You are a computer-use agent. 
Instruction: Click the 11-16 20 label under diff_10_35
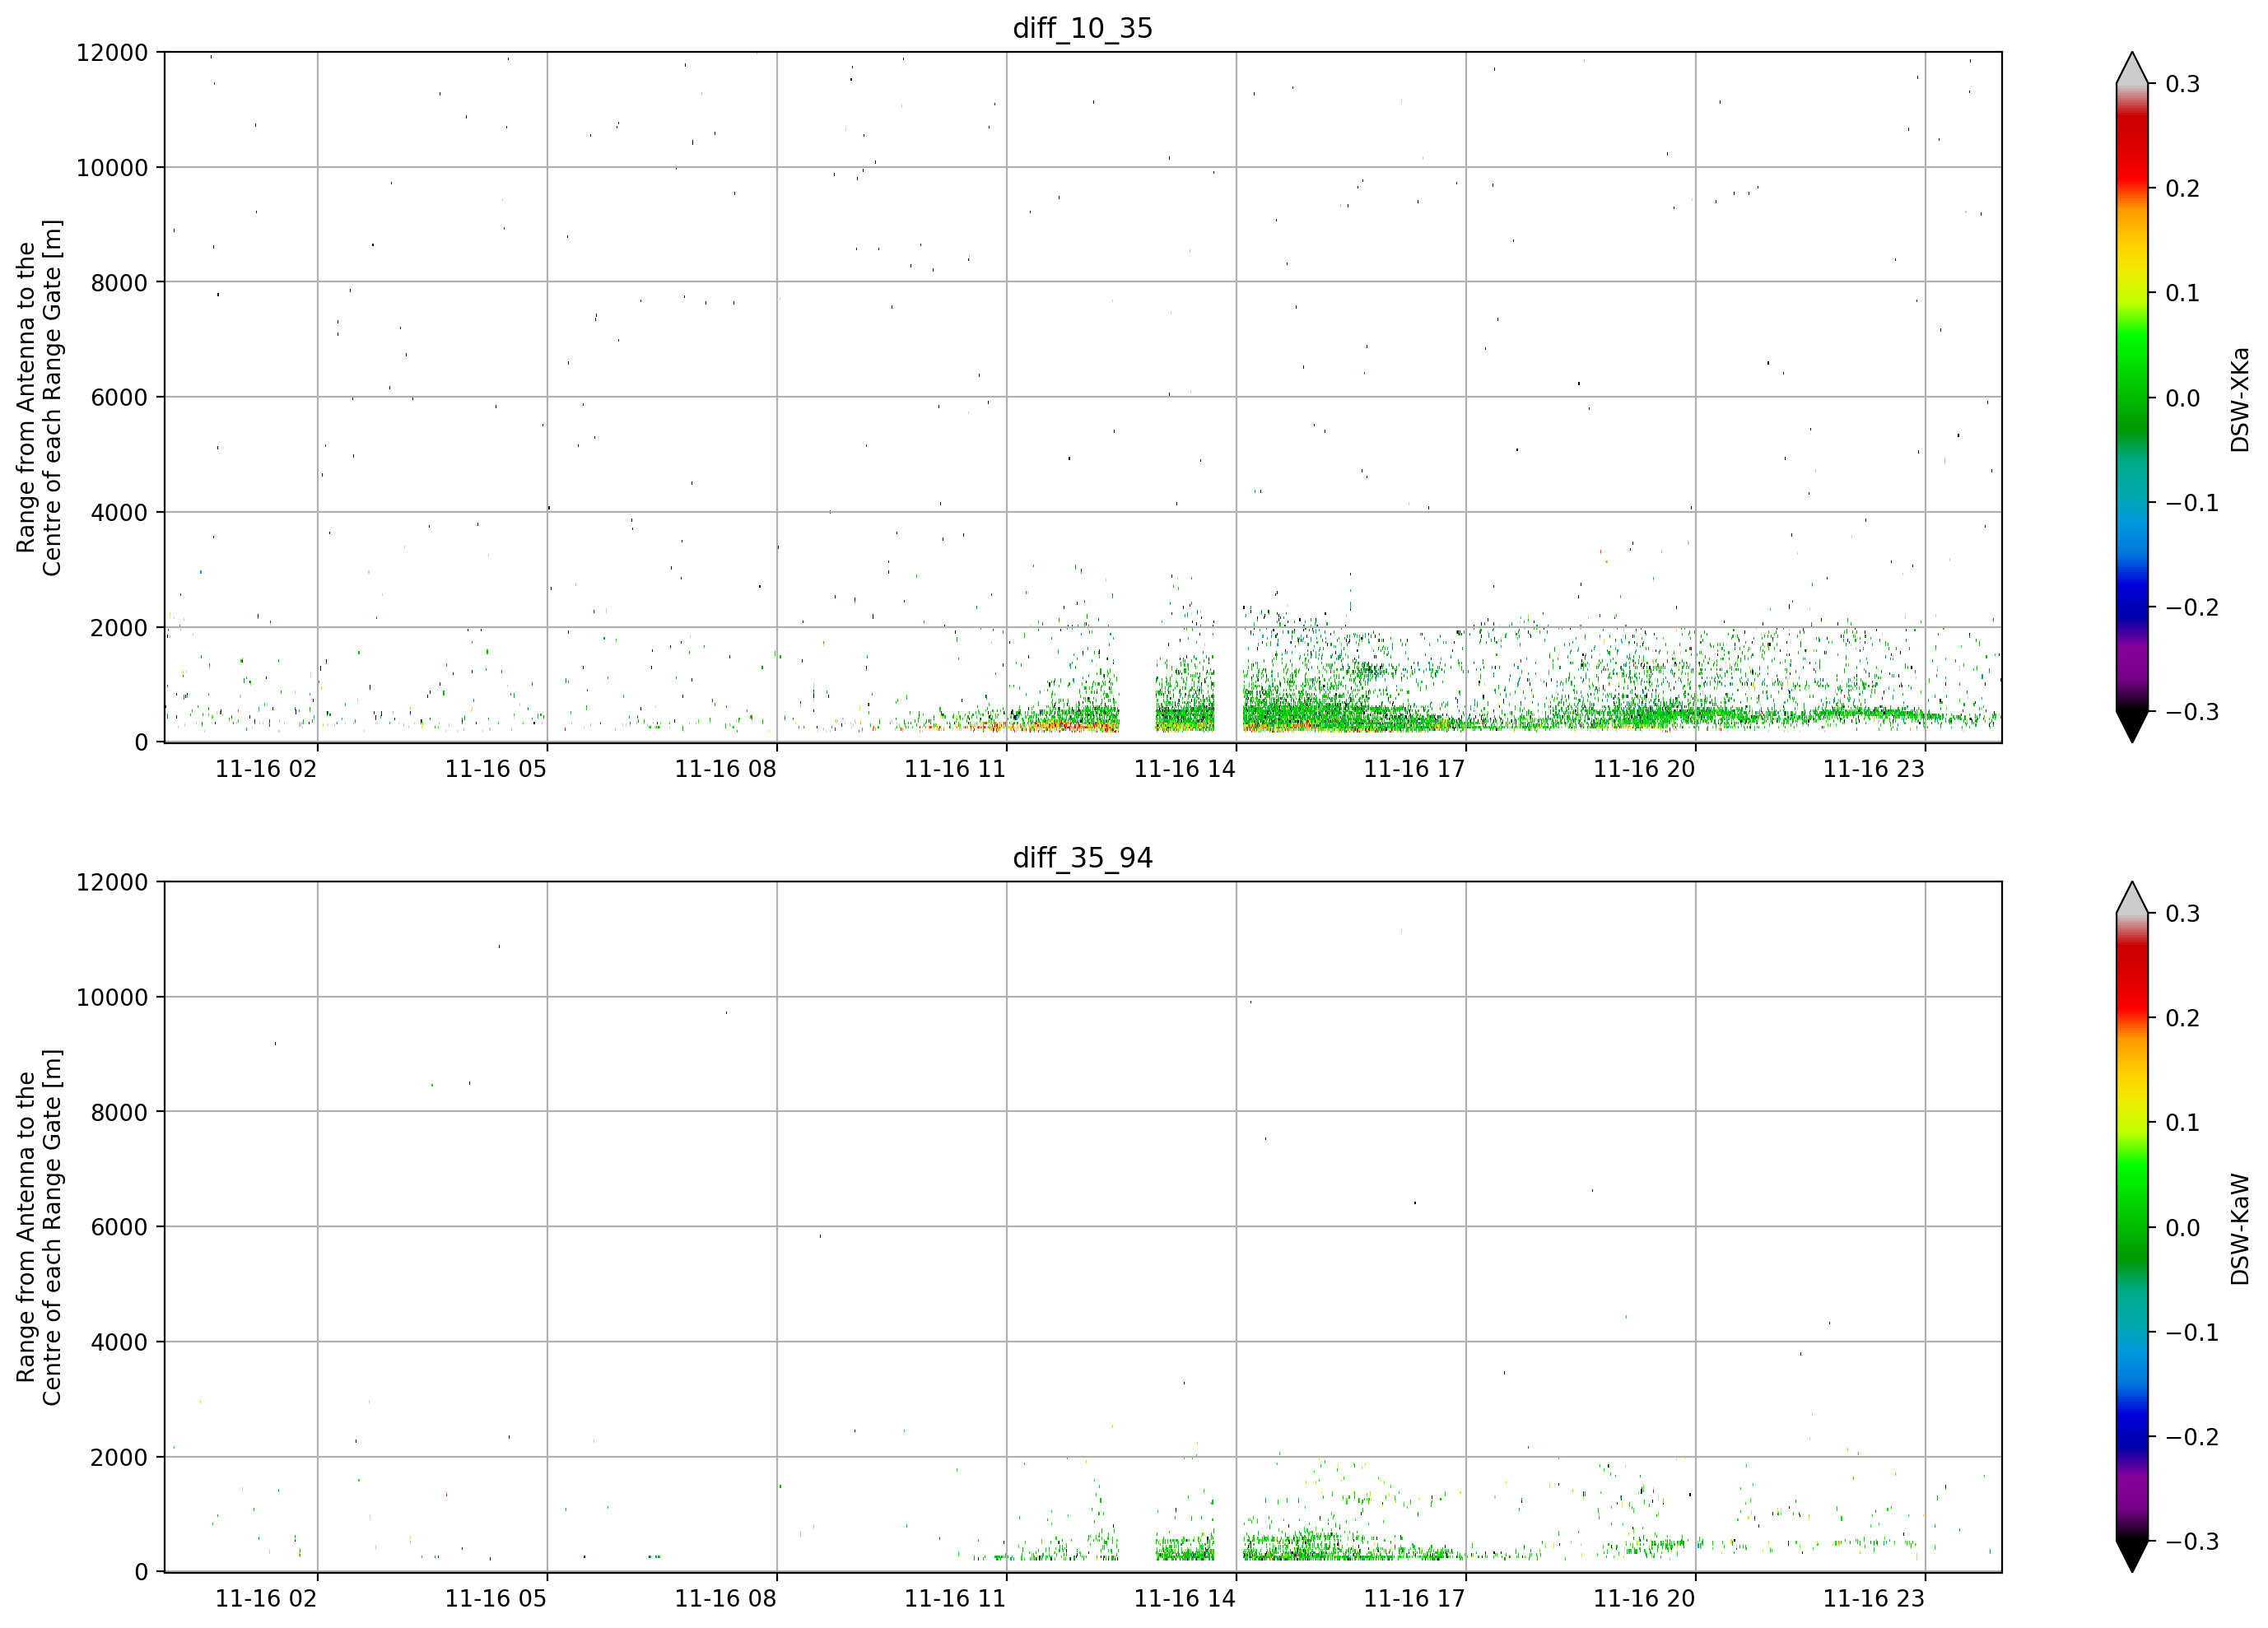(1645, 769)
